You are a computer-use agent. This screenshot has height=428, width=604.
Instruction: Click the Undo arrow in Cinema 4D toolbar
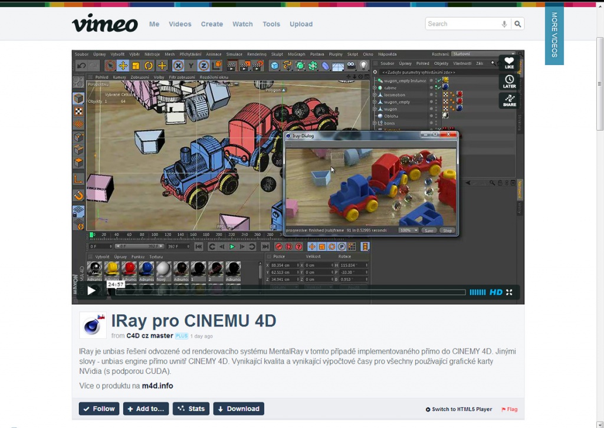point(81,66)
